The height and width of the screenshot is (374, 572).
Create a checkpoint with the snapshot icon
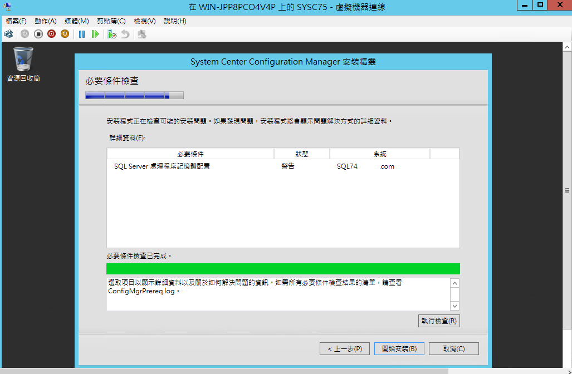click(x=111, y=35)
